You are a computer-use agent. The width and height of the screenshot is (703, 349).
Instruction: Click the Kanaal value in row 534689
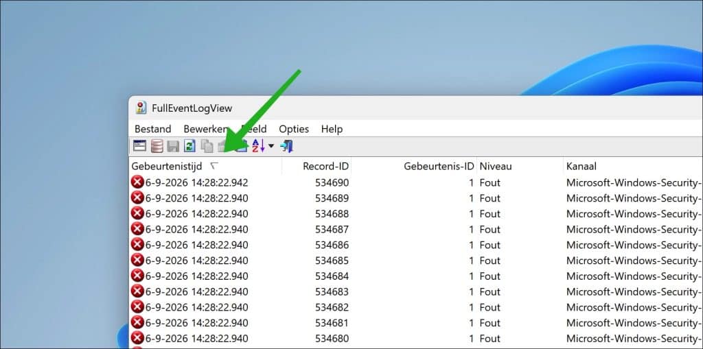tap(634, 198)
